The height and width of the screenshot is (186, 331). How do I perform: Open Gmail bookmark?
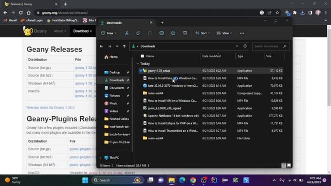tap(10, 20)
